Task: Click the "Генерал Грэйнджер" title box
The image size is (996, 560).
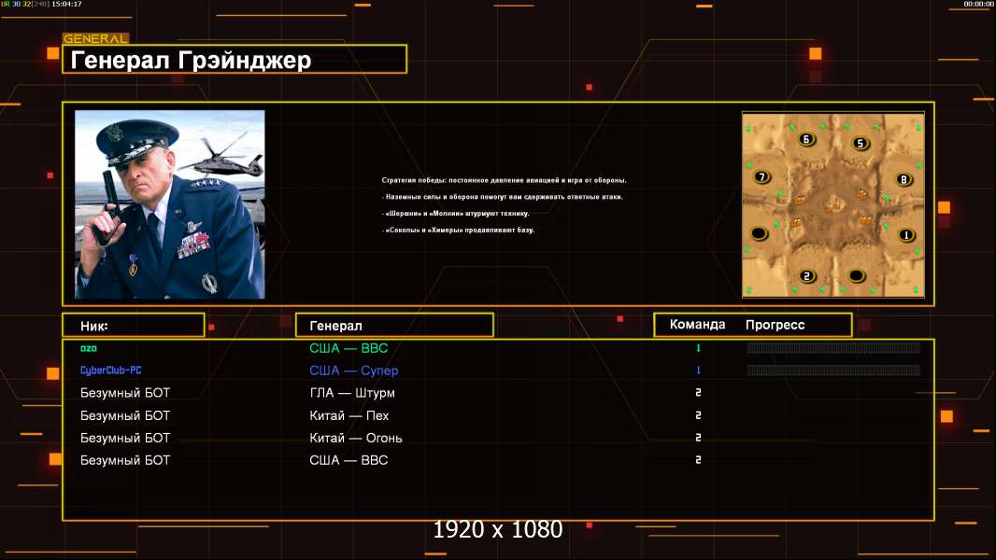Action: click(x=235, y=59)
